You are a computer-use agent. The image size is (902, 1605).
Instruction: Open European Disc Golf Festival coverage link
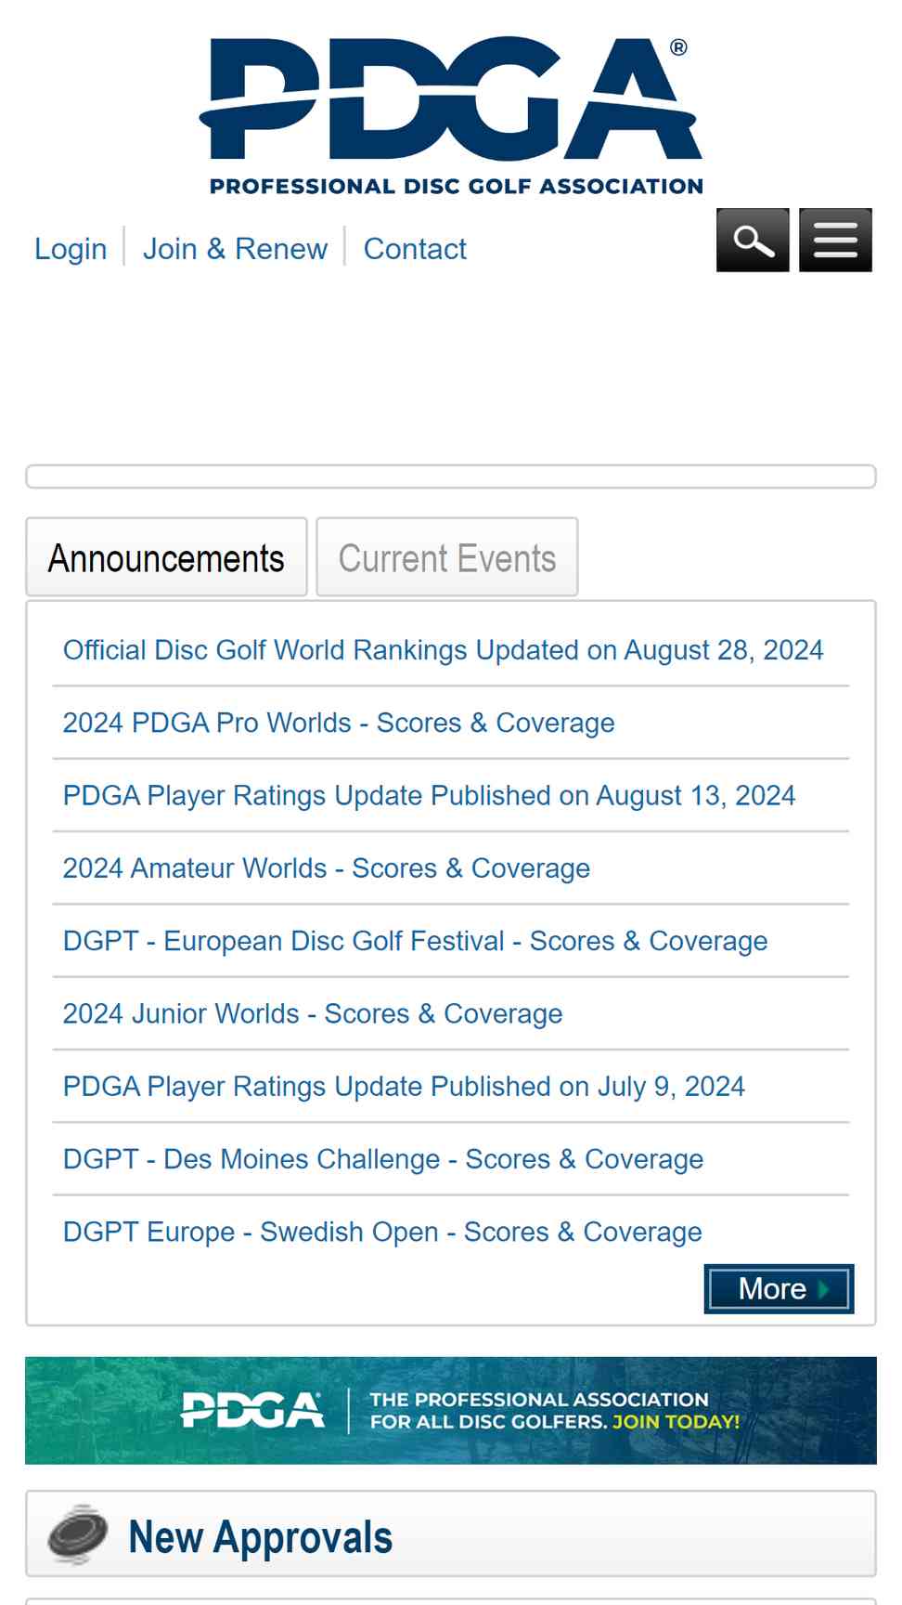coord(416,941)
